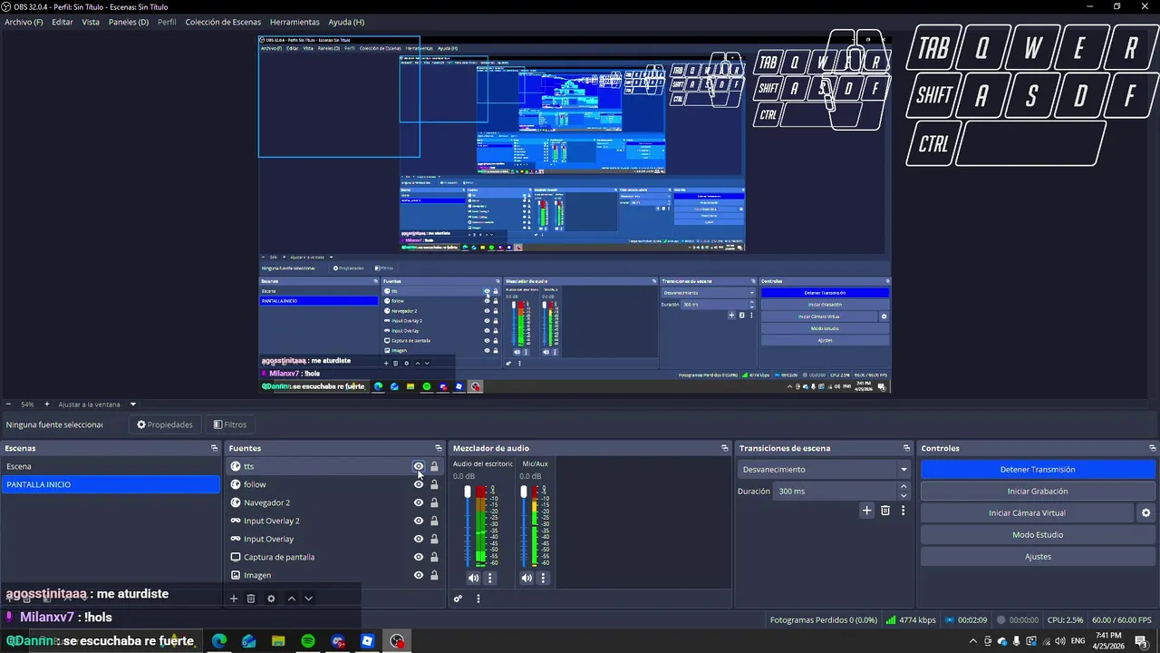Pop out the Controles dock
The width and height of the screenshot is (1160, 653).
pyautogui.click(x=1153, y=448)
